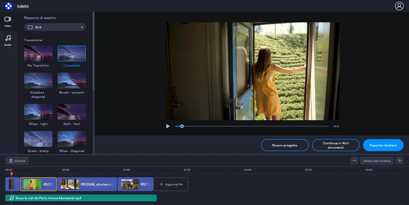Choose the Crossfade transition
The height and width of the screenshot is (205, 409).
point(72,53)
